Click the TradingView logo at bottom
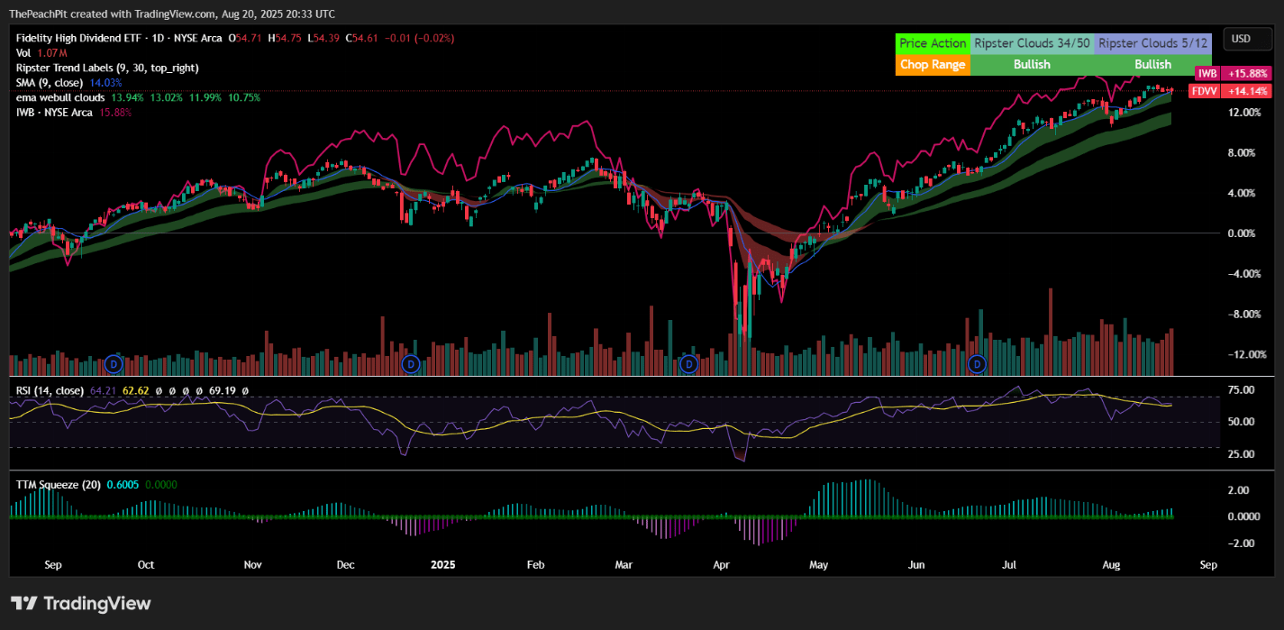The height and width of the screenshot is (630, 1284). 80,603
